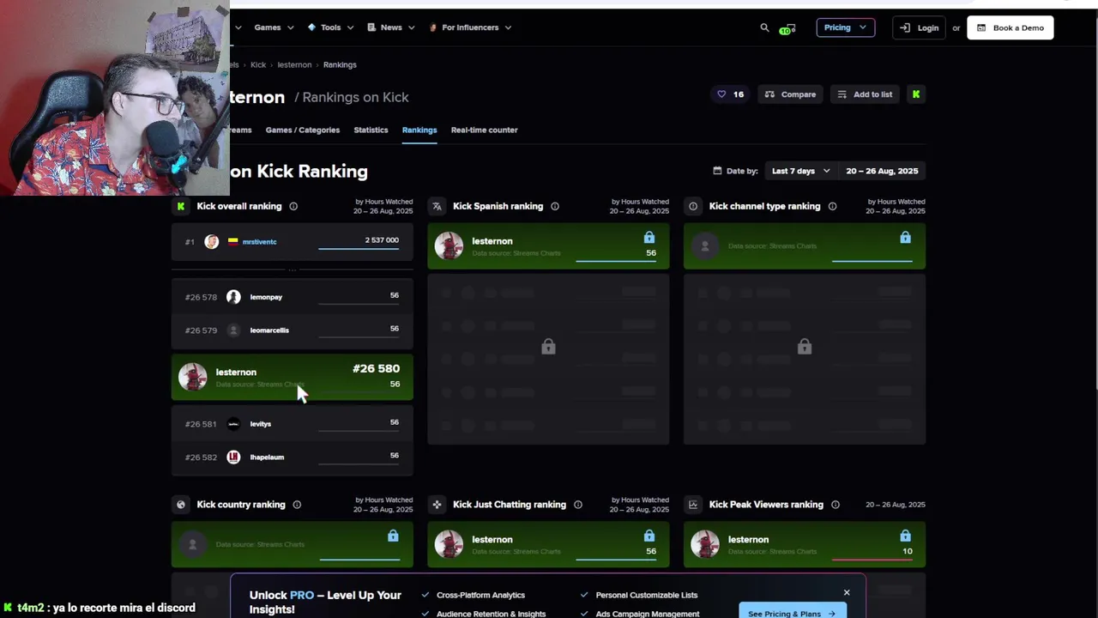
Task: Click the Compare button
Action: click(x=790, y=94)
